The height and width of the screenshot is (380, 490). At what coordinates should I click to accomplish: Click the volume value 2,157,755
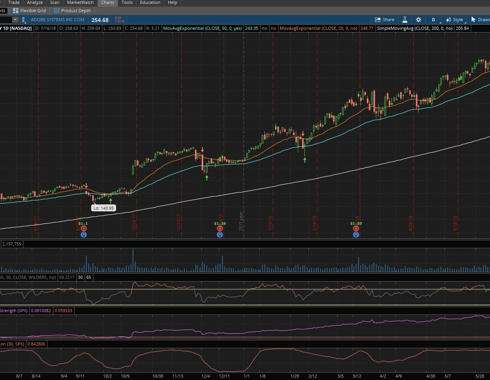coord(12,244)
